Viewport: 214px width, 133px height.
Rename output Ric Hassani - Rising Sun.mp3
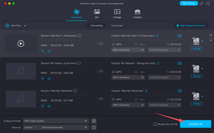(x=158, y=63)
